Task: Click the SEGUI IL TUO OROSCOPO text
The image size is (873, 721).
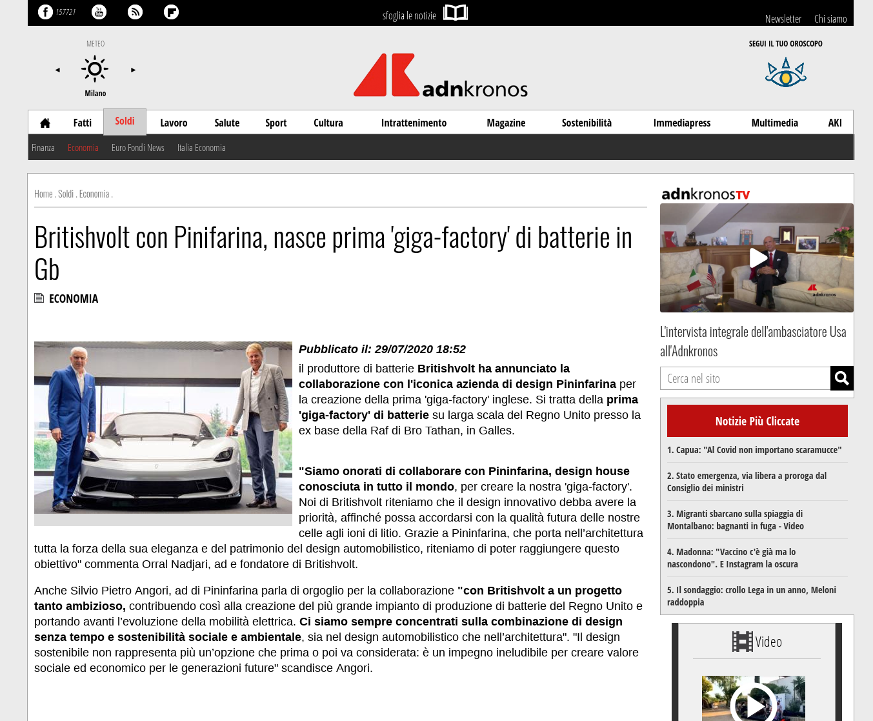Action: (785, 44)
